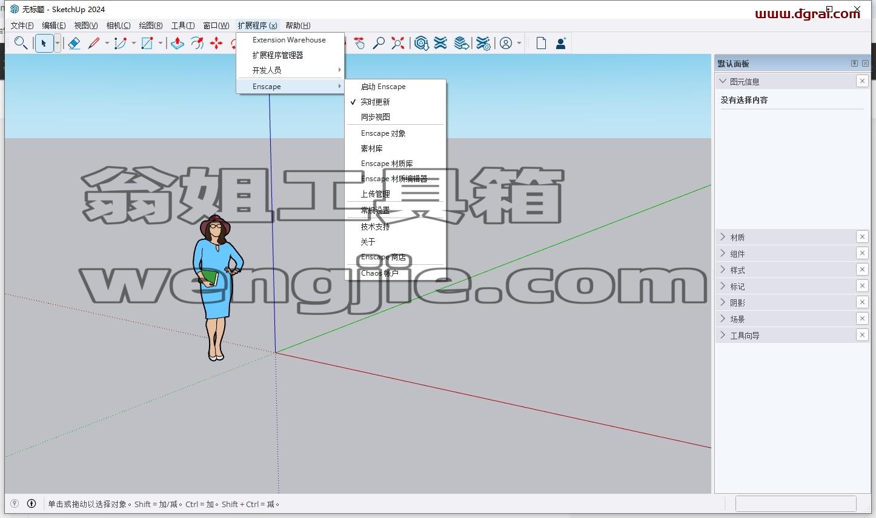Open dropdown arrow beside Arc tool
The width and height of the screenshot is (876, 518).
pyautogui.click(x=133, y=43)
